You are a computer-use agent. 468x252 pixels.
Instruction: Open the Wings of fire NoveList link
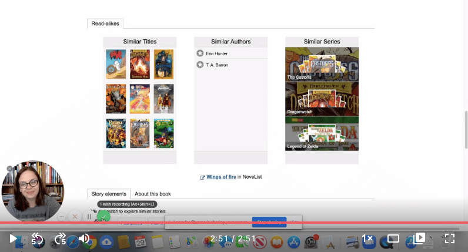click(221, 177)
